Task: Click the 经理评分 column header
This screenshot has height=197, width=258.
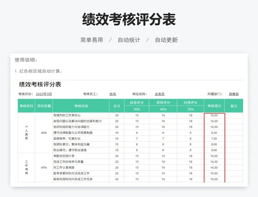Action: point(190,102)
